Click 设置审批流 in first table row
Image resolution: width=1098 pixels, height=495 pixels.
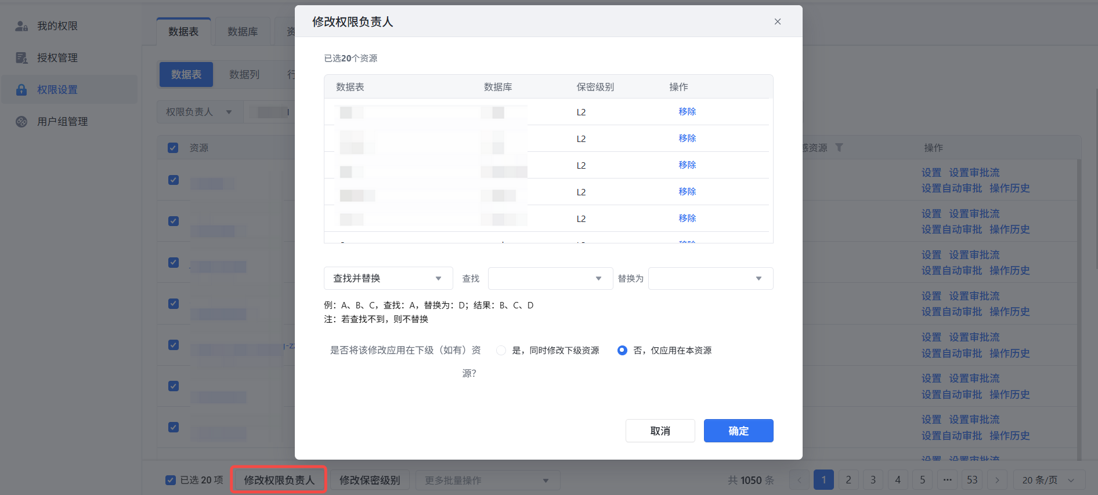tap(974, 173)
